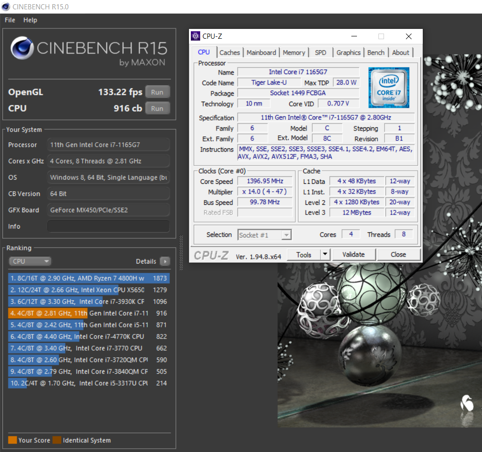Click the Cinebench app icon in title bar
The image size is (482, 452).
coord(6,7)
